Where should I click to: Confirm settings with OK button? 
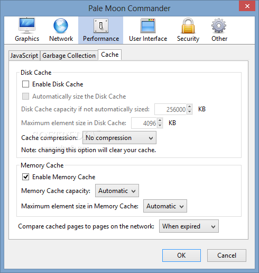coord(181,256)
